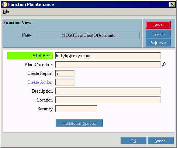Click the magnifier icon beside Alert Condition
Screen dimensions: 177x148
(x=164, y=64)
